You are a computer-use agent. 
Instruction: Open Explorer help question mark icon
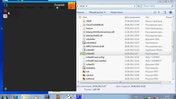coord(170,12)
